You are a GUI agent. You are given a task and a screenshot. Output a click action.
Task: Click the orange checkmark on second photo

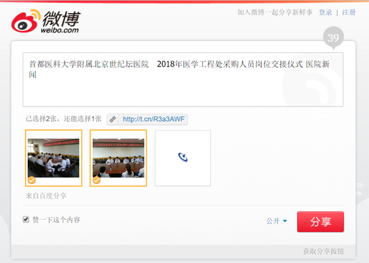coord(97,180)
